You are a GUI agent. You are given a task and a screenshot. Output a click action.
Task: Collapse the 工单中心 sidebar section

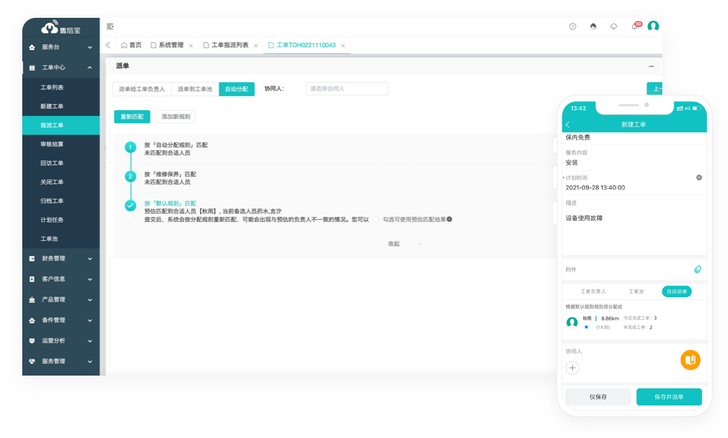click(61, 67)
